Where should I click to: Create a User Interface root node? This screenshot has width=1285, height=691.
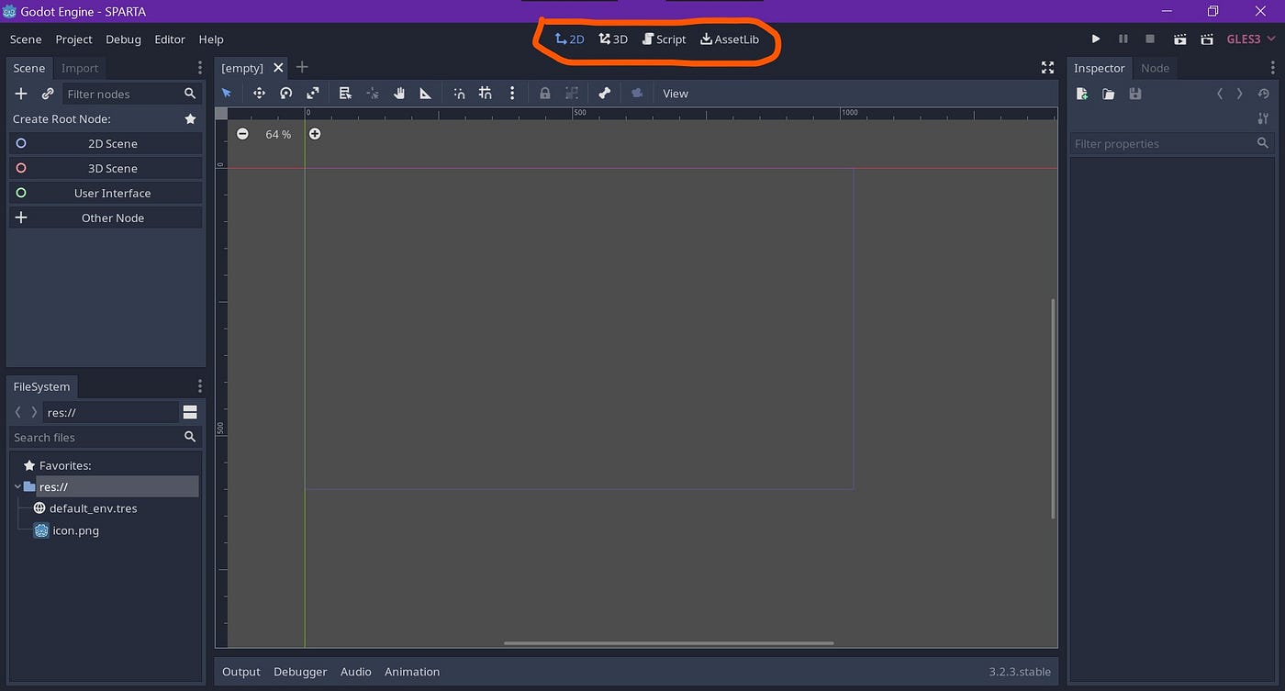(x=106, y=193)
